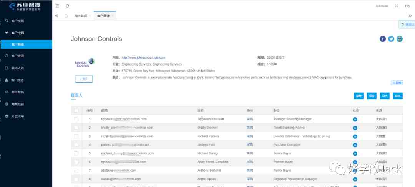Share Johnson Controls via the Facebook icon
This screenshot has width=415, height=187.
coord(383,39)
